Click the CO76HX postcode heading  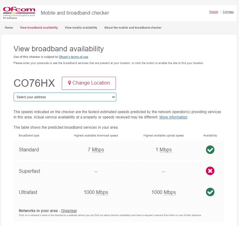click(x=34, y=83)
